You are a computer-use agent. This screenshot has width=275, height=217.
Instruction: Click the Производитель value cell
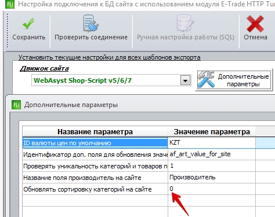click(x=212, y=178)
